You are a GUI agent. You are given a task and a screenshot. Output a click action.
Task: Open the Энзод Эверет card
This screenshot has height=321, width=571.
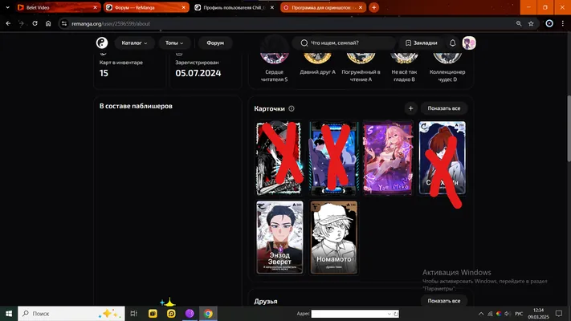(x=279, y=237)
